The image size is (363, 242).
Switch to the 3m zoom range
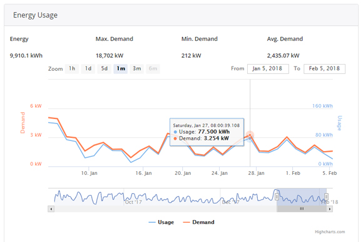[x=137, y=68]
